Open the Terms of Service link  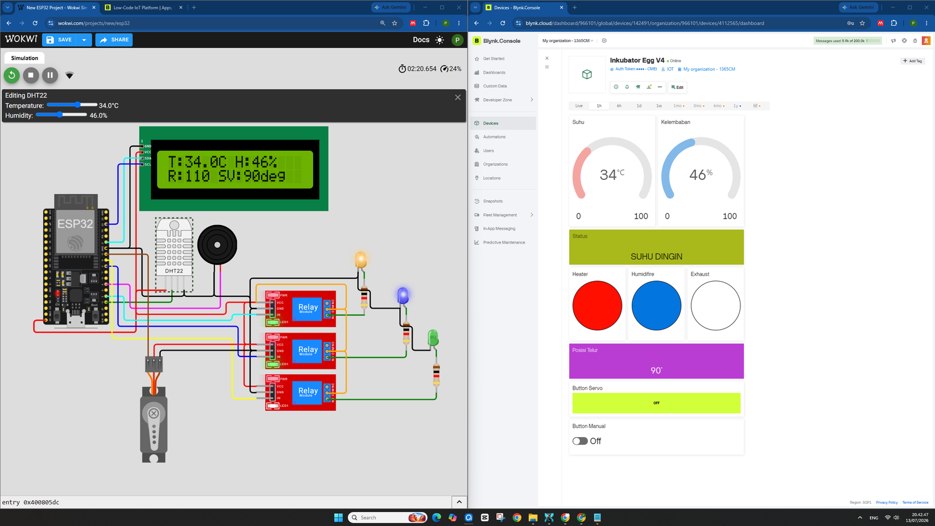915,503
